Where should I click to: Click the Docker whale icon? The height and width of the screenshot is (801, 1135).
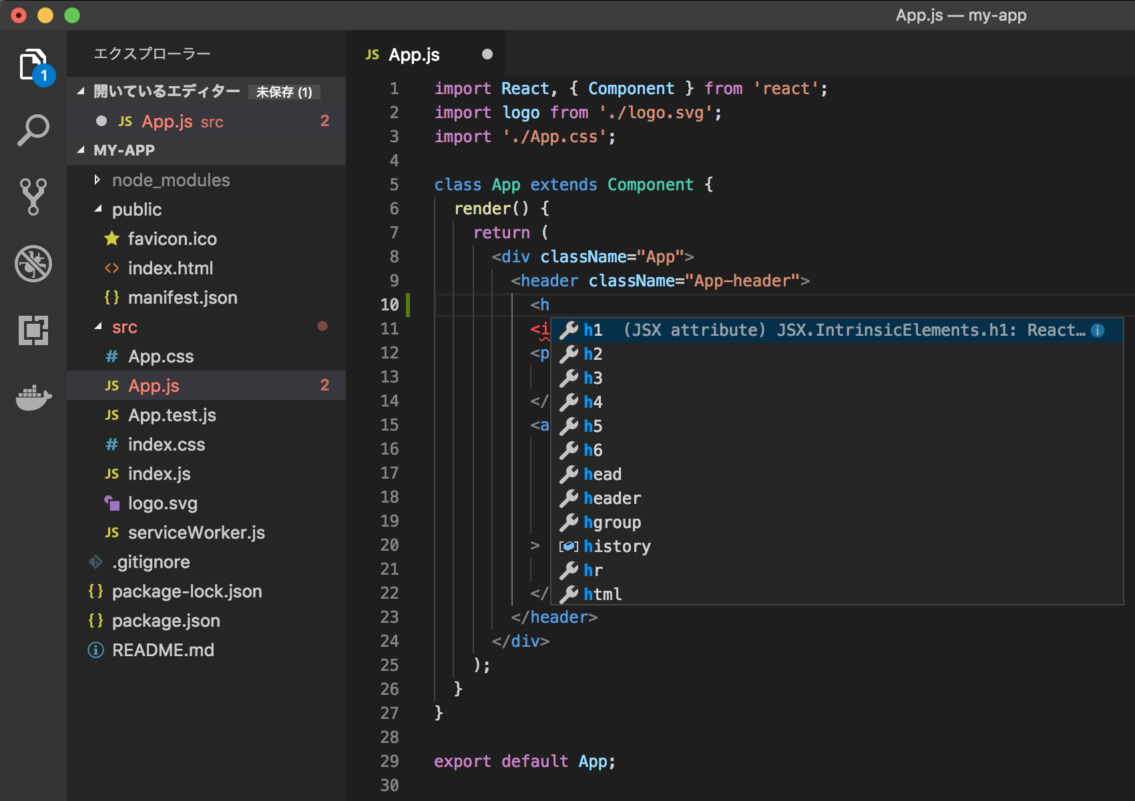coord(33,397)
